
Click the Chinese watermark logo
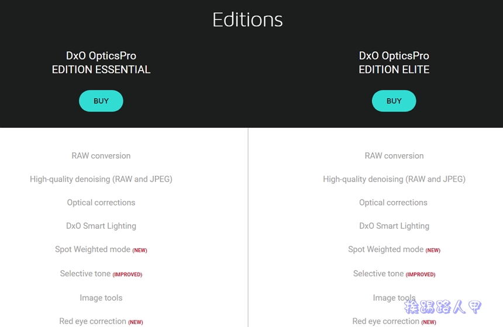coord(443,307)
